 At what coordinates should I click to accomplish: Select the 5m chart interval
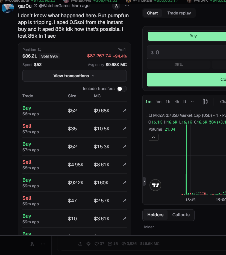(x=159, y=102)
